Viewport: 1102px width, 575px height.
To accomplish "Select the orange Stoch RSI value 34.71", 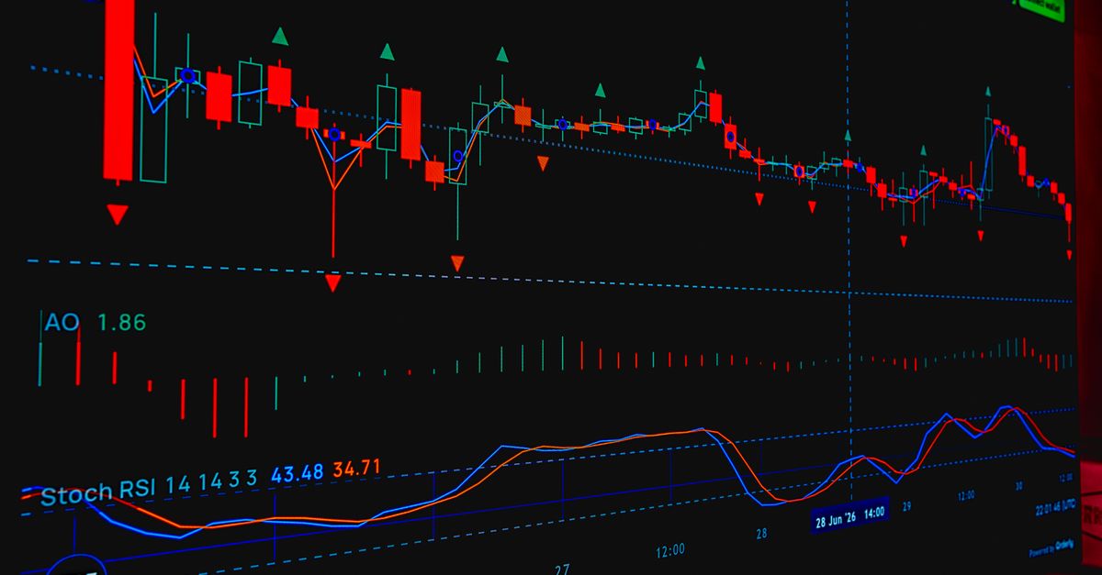I will (x=356, y=469).
